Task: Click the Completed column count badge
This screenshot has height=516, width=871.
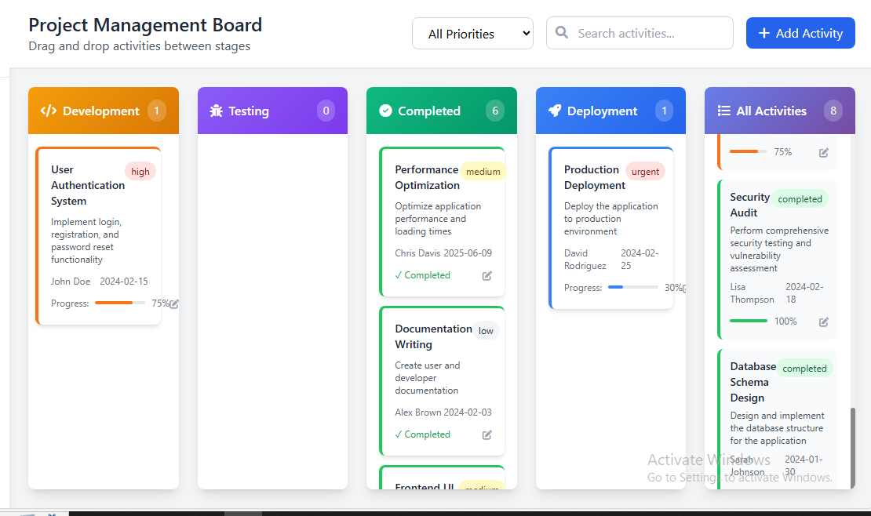Action: tap(494, 111)
